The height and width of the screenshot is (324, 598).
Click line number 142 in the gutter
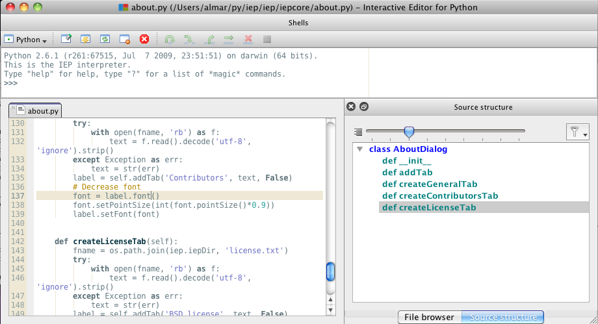tap(18, 242)
